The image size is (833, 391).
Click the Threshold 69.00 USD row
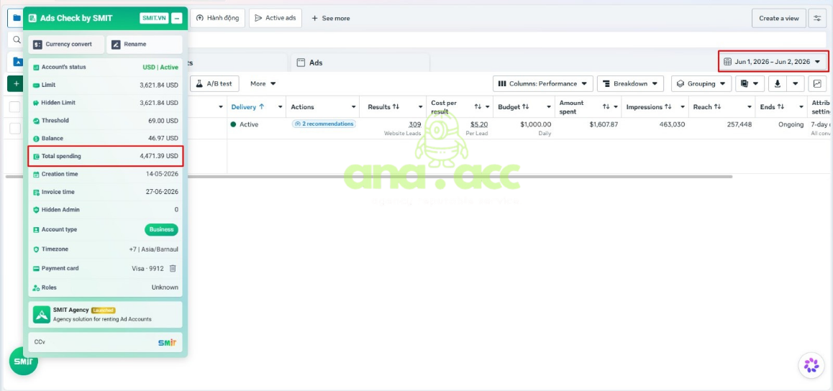pos(105,121)
